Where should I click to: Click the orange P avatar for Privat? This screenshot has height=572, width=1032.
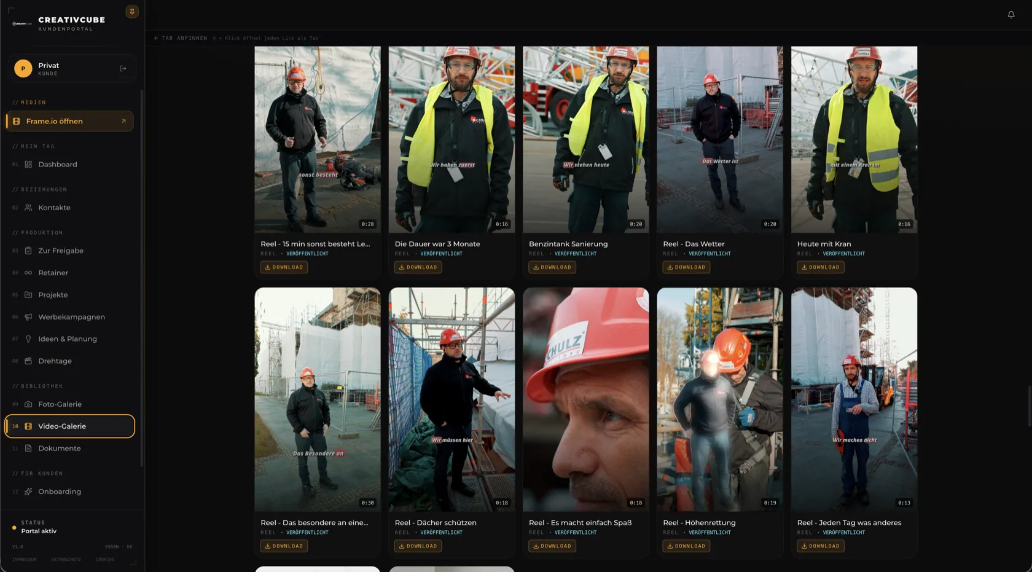coord(23,68)
